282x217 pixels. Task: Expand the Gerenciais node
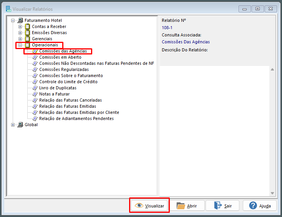coord(20,39)
